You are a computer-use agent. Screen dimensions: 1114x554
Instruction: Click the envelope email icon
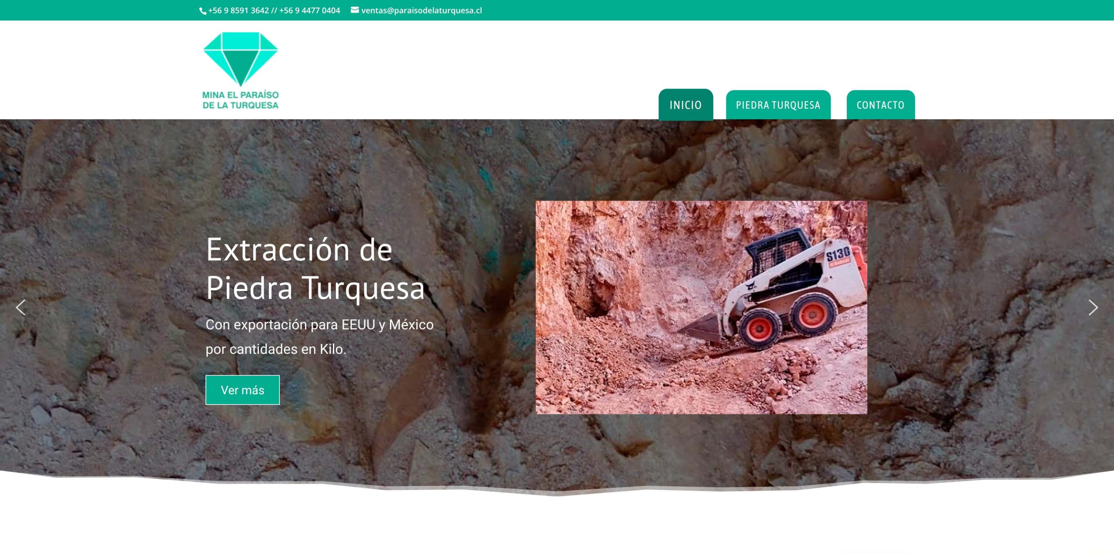[x=355, y=10]
